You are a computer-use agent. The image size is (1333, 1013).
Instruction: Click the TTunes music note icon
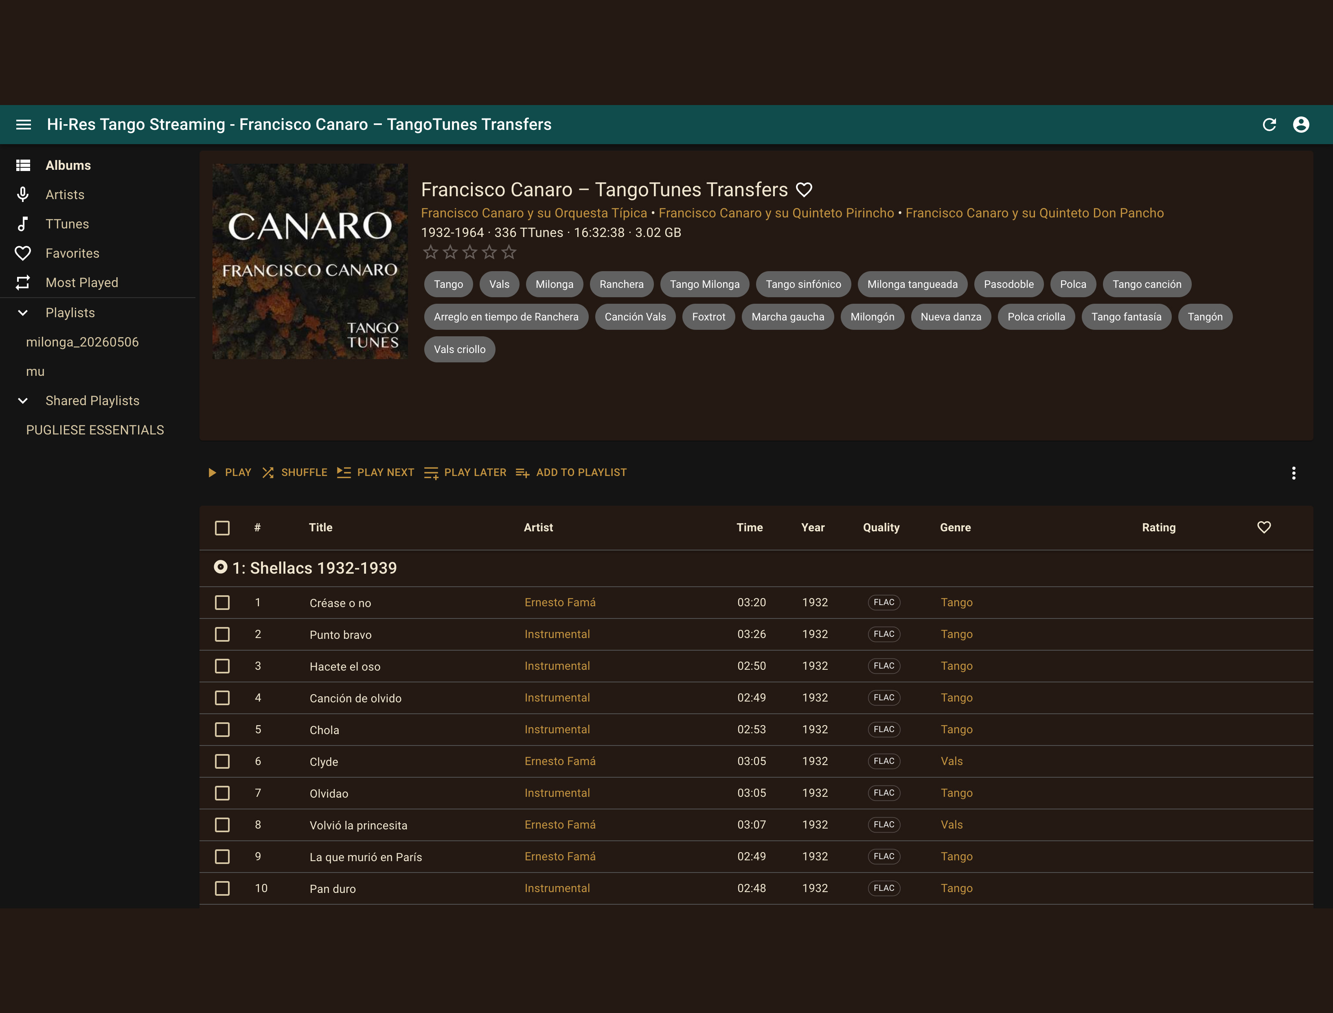[x=23, y=224]
